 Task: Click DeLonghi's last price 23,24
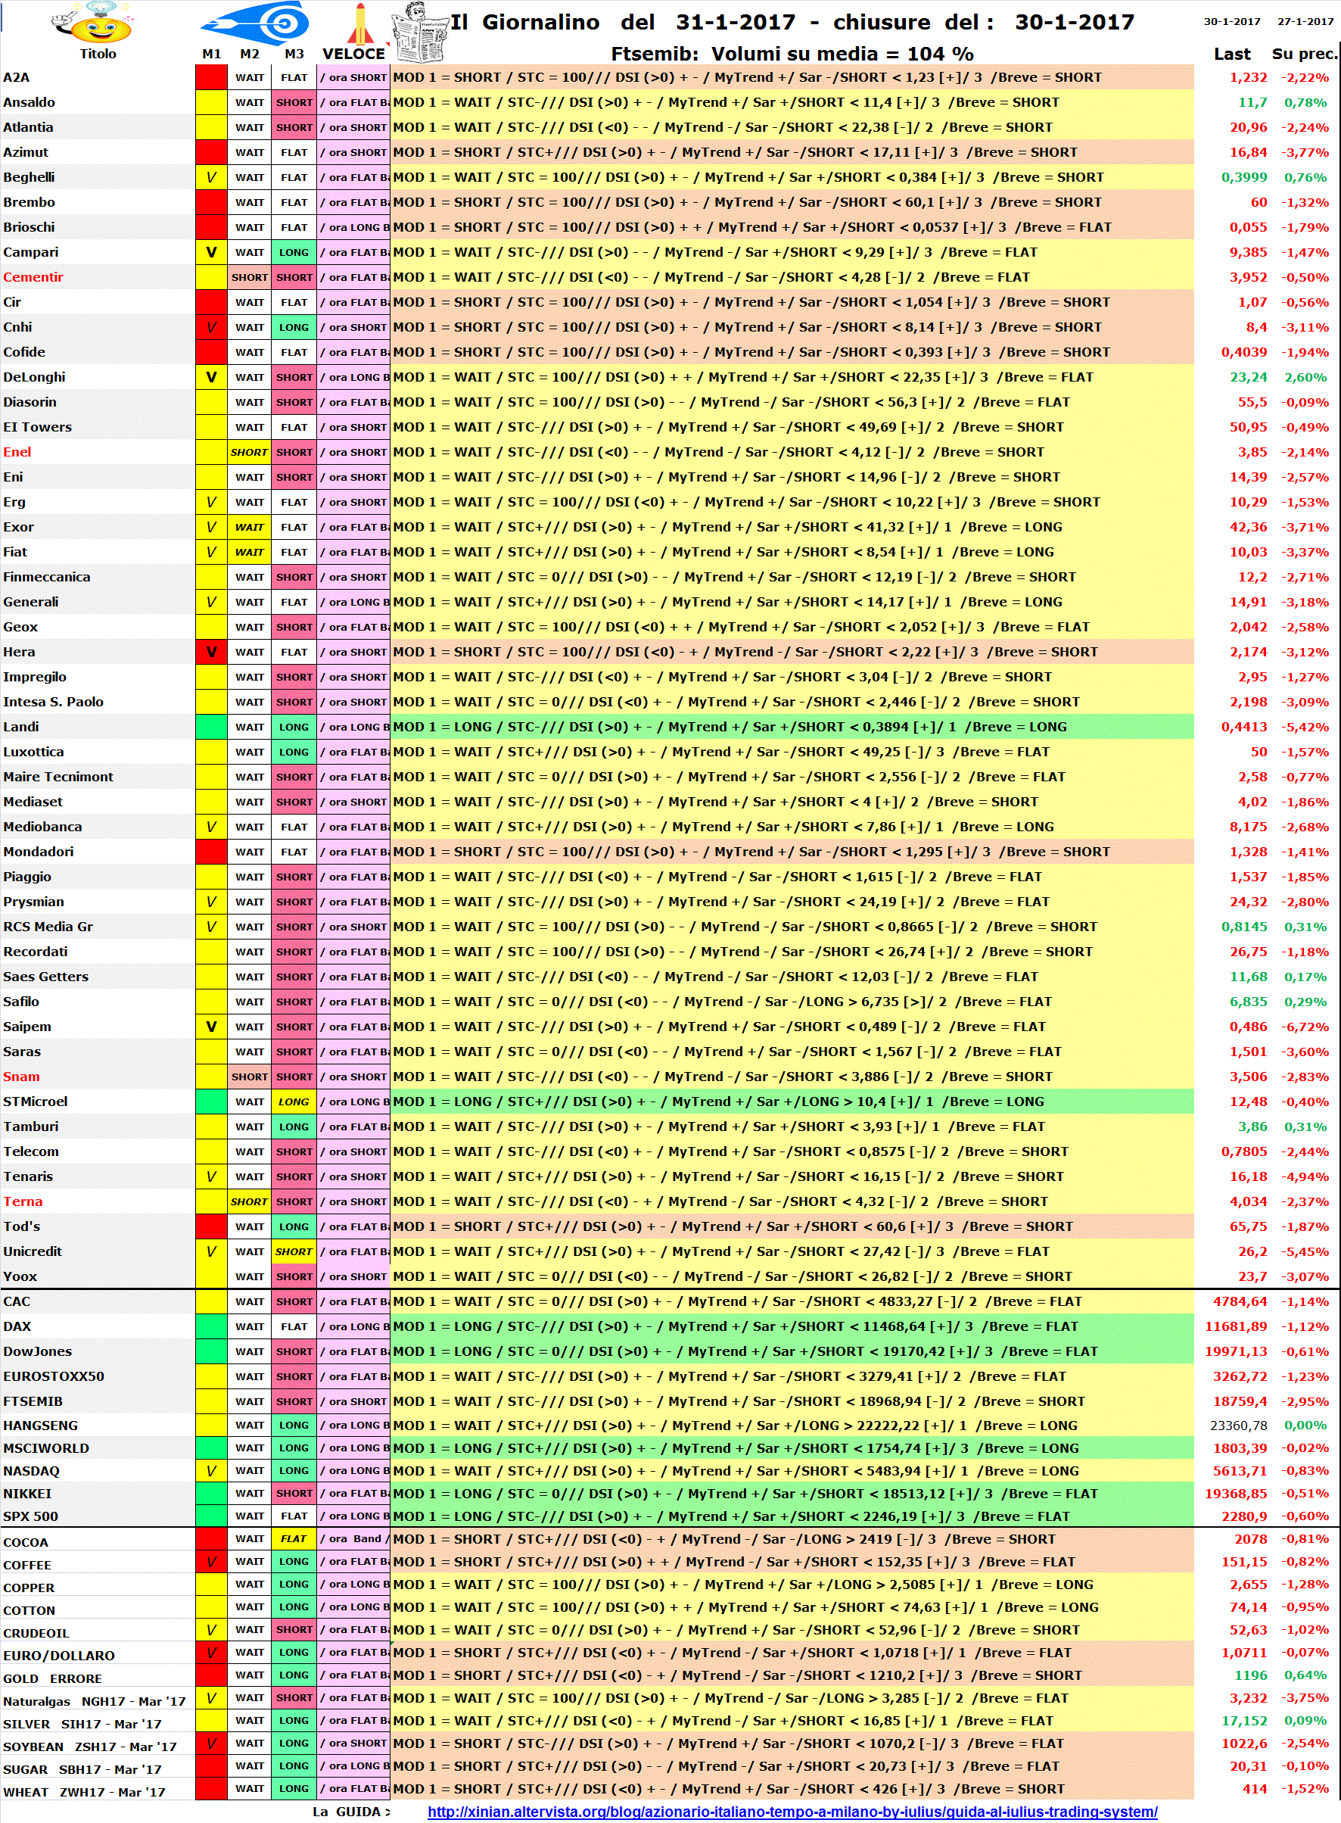coord(1249,377)
